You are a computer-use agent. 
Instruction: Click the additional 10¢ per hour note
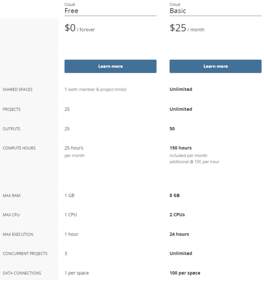[194, 162]
